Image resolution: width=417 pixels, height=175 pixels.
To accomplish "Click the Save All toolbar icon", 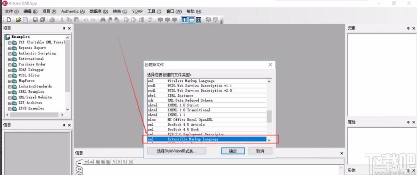I will pos(42,20).
